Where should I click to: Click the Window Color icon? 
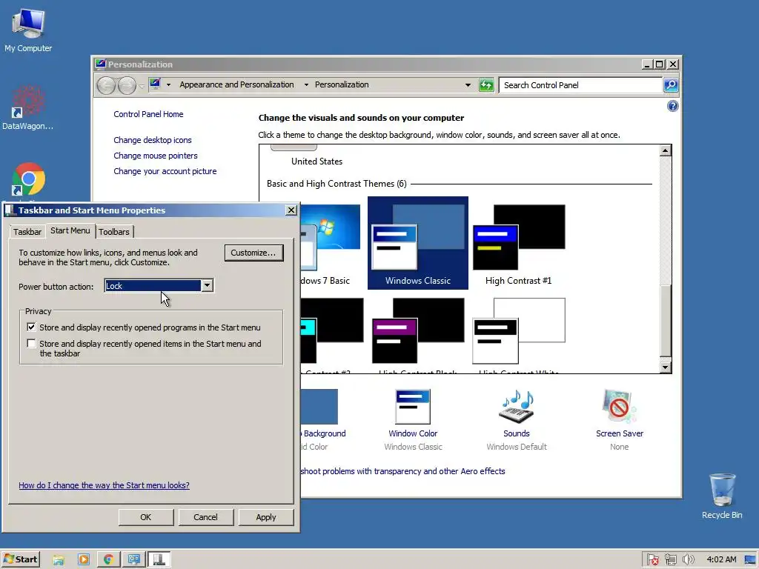click(413, 407)
